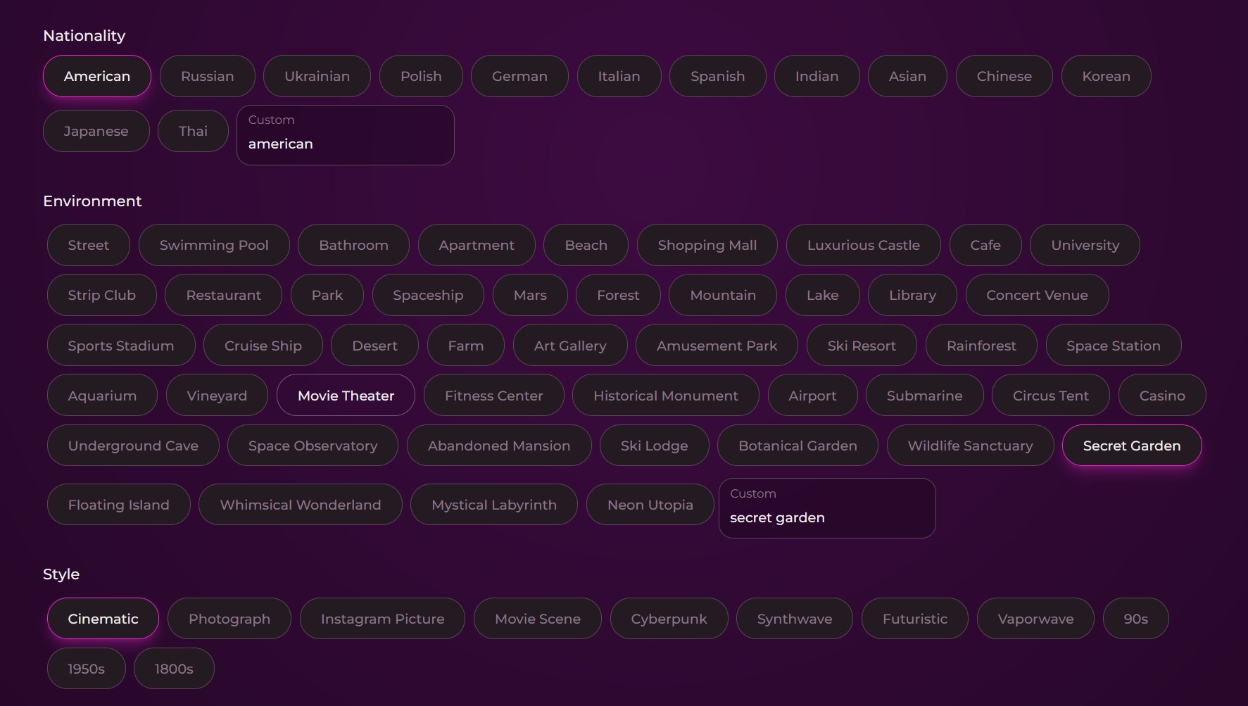Pick the Underground Cave environment
The height and width of the screenshot is (706, 1248).
tap(132, 445)
